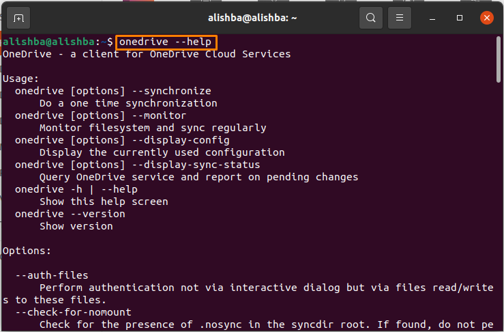Click the --display-sync-status option text
This screenshot has height=332, width=504.
pos(196,165)
